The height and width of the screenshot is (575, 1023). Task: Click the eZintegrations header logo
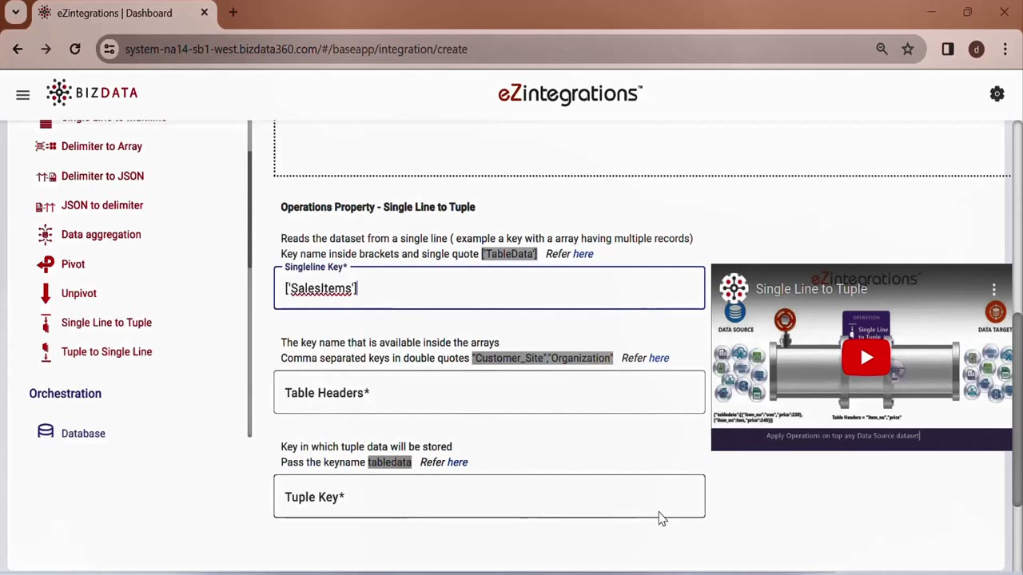pos(570,94)
